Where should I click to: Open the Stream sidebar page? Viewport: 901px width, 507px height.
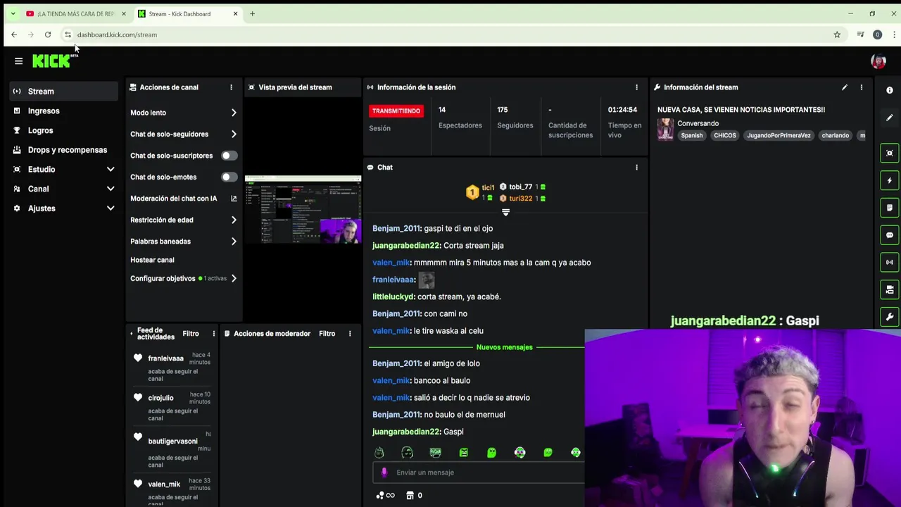click(x=64, y=92)
